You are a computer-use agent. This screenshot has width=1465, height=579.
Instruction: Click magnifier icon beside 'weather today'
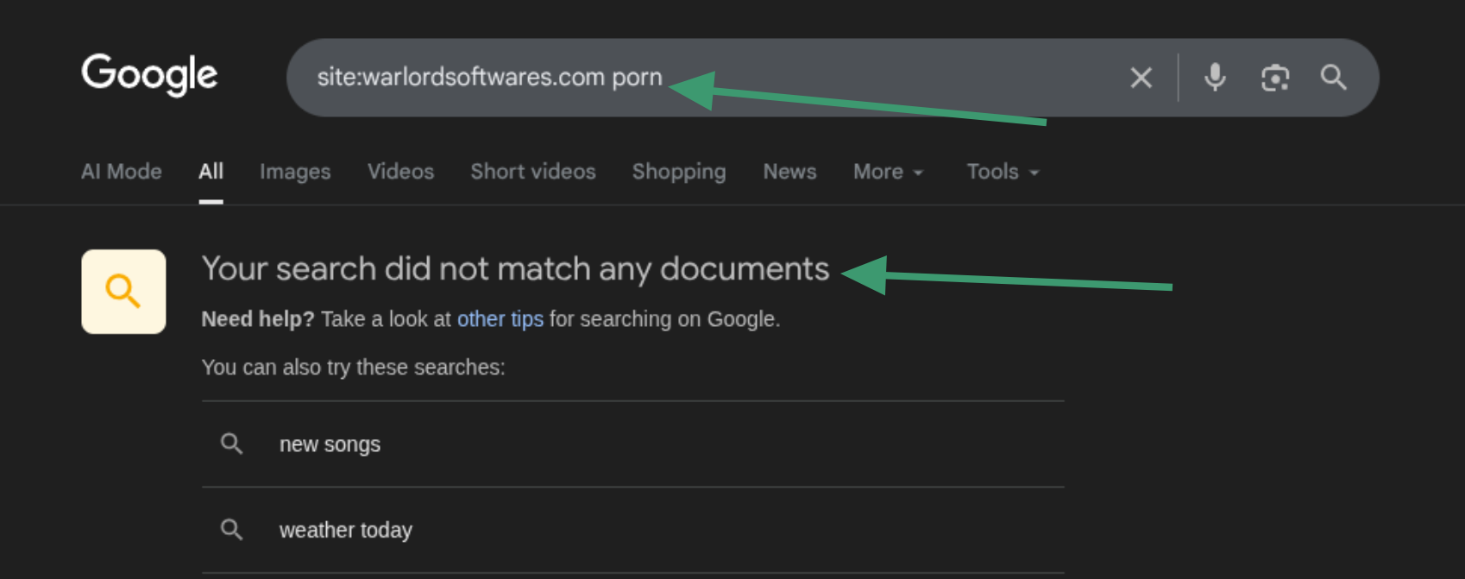coord(231,529)
